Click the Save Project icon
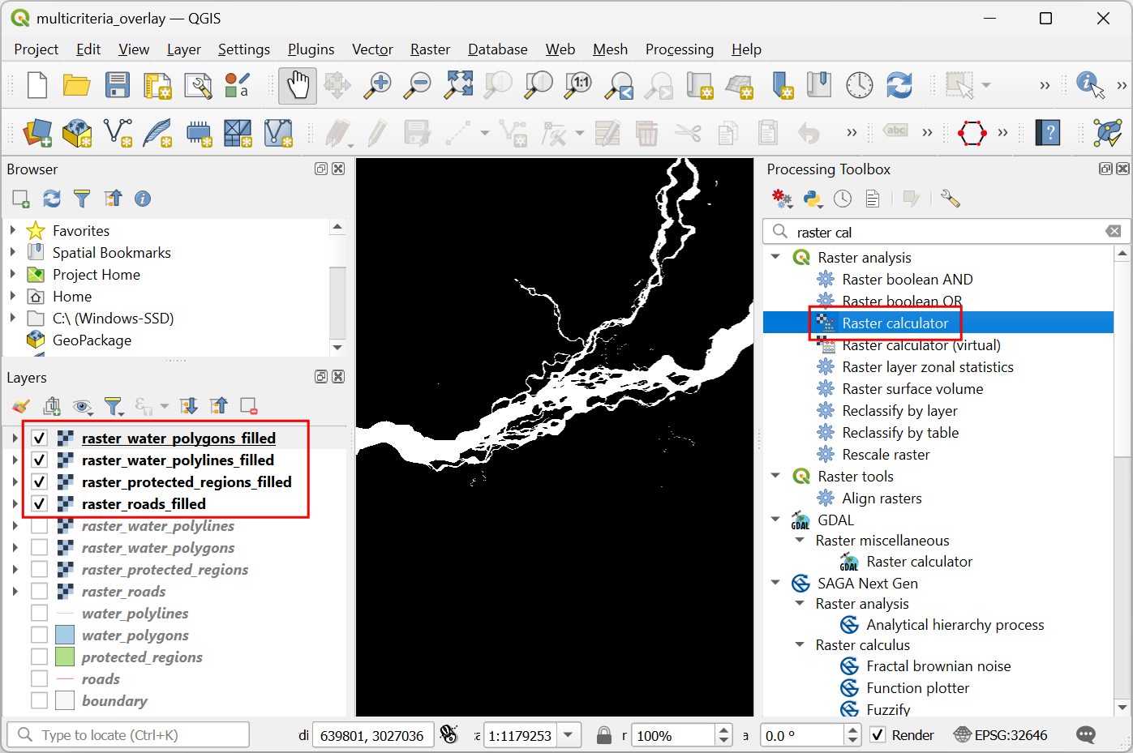This screenshot has height=753, width=1133. (x=117, y=85)
